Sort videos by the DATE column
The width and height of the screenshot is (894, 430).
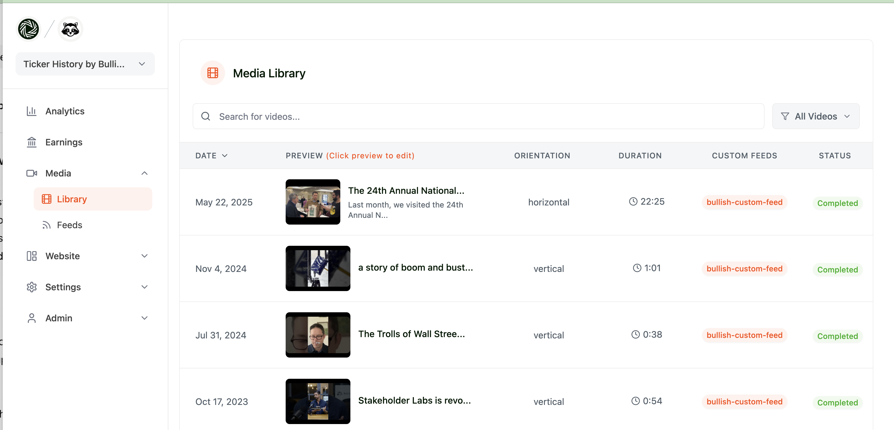point(211,156)
